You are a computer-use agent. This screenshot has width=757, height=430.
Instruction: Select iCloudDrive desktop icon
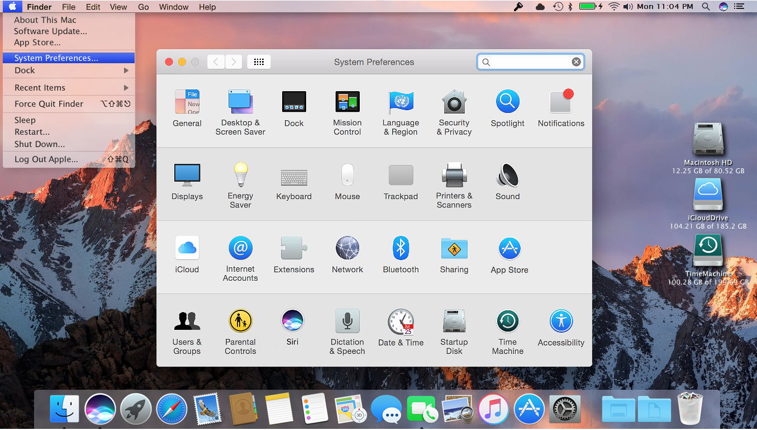coord(708,204)
